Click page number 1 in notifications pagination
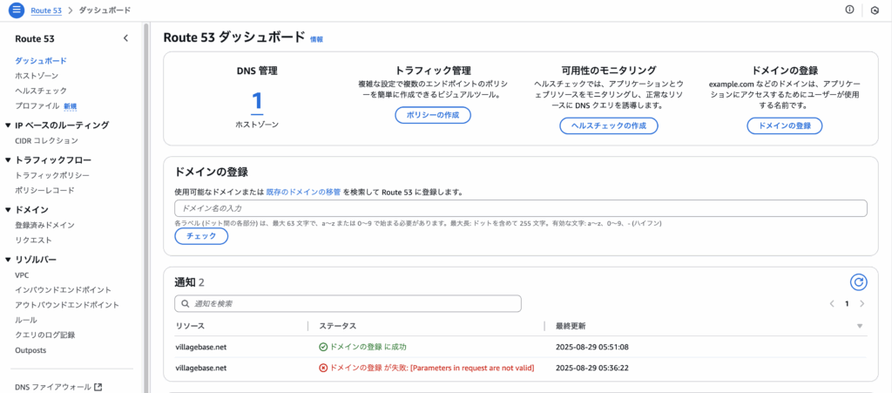The height and width of the screenshot is (393, 892). pyautogui.click(x=847, y=304)
